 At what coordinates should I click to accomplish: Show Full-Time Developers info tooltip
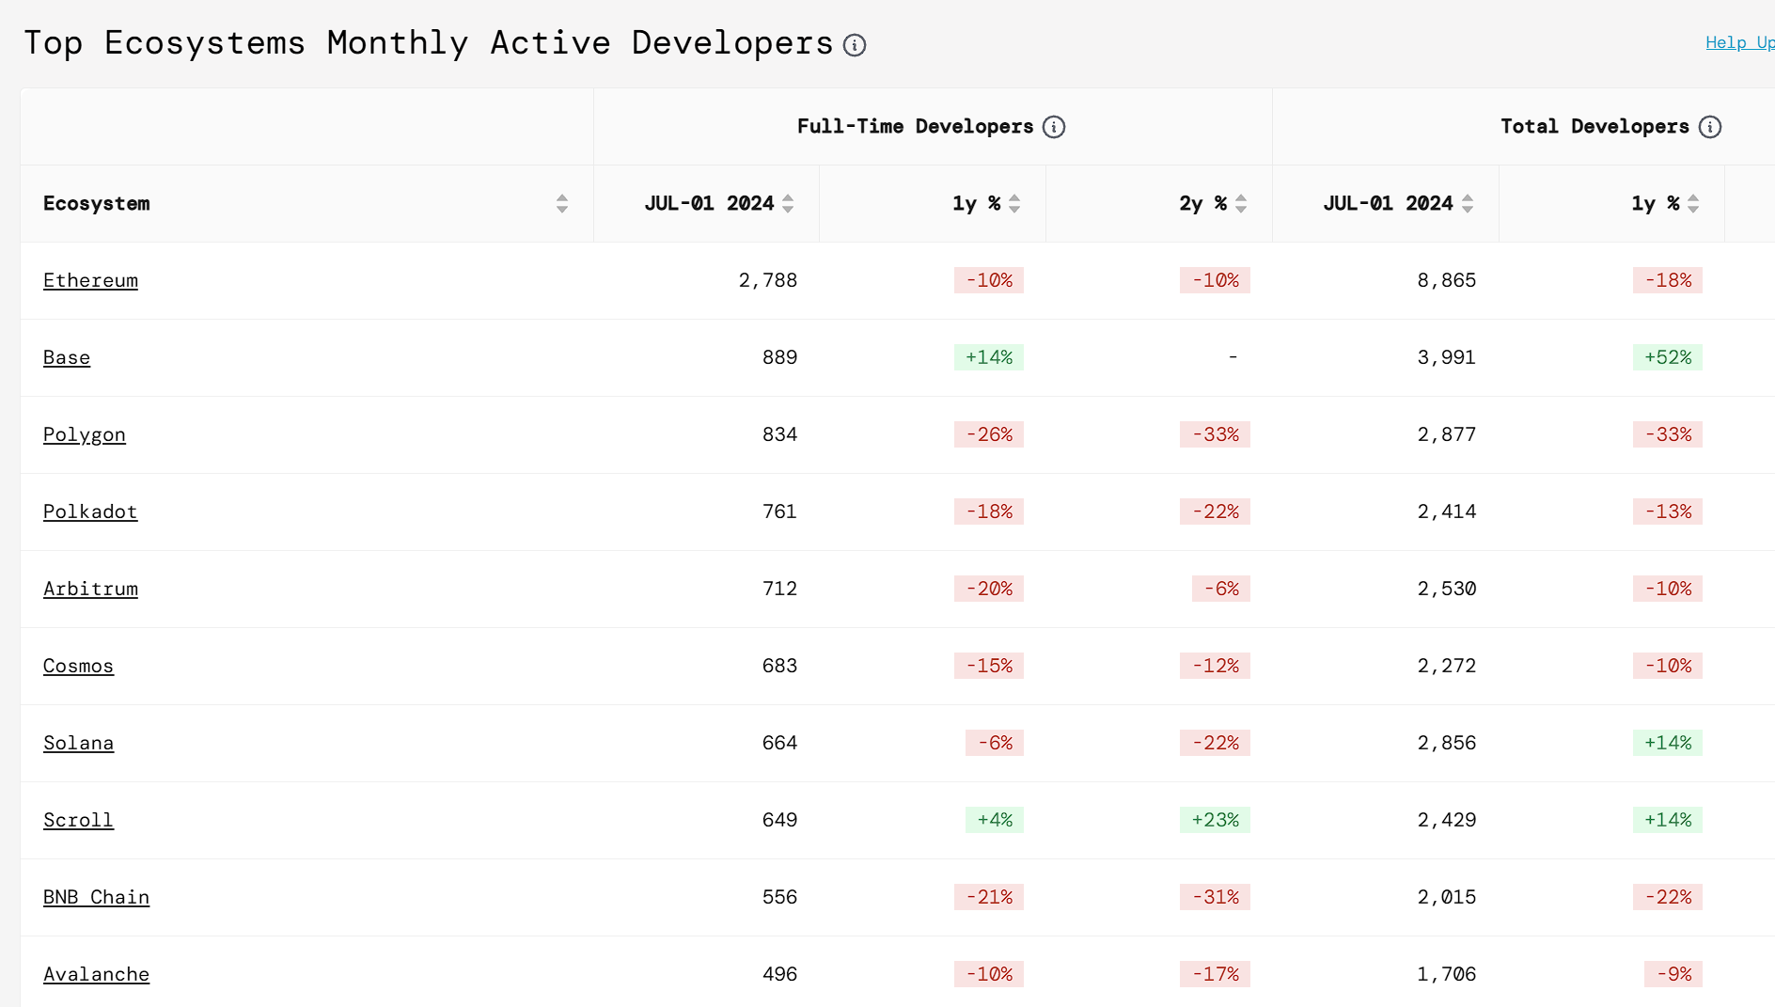coord(1054,127)
